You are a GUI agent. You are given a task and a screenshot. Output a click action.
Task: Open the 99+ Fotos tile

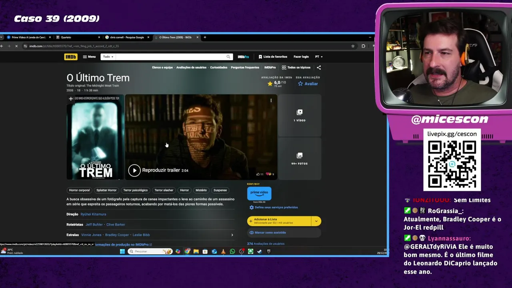pos(300,159)
